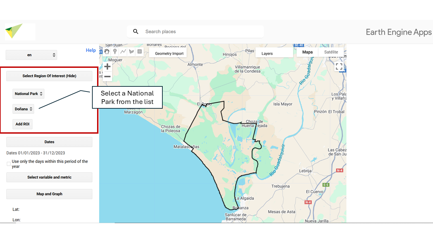Image resolution: width=433 pixels, height=243 pixels.
Task: Zoom out on the map
Action: point(107,77)
